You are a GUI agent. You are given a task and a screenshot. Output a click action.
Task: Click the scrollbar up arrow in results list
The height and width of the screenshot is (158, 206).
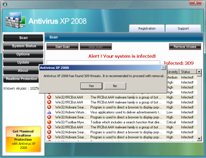[x=199, y=71]
